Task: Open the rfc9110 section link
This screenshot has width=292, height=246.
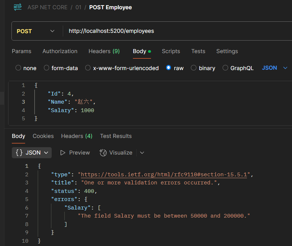Action: 164,174
